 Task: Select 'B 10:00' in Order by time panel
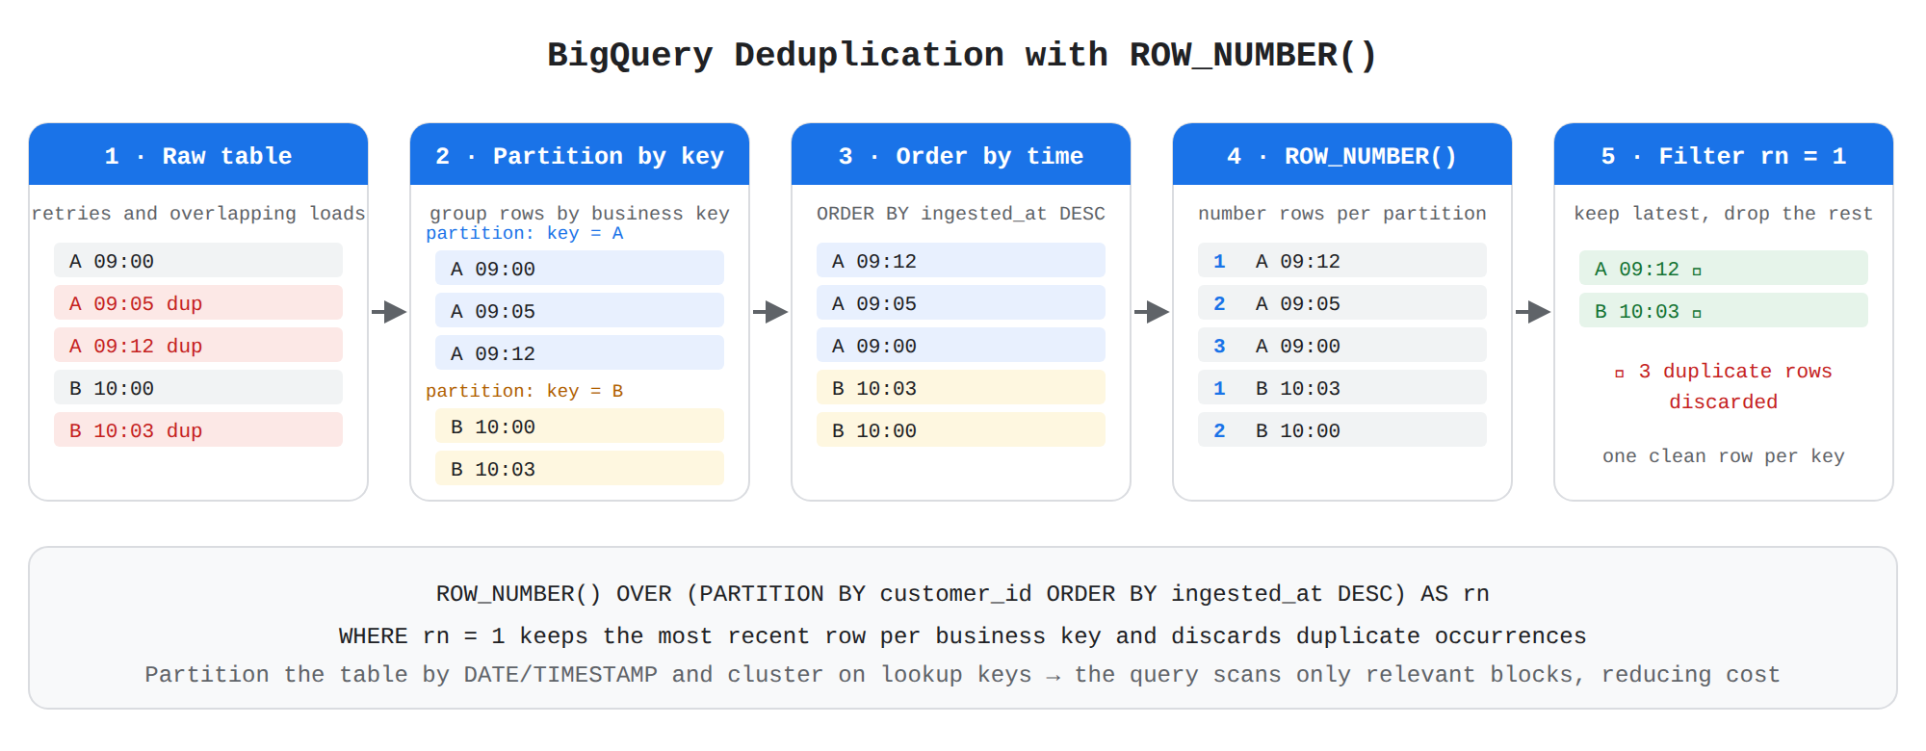(x=961, y=429)
